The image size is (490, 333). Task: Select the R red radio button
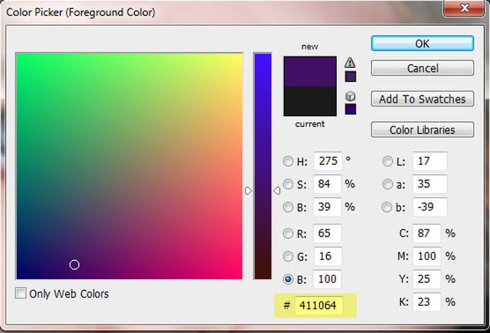[288, 233]
